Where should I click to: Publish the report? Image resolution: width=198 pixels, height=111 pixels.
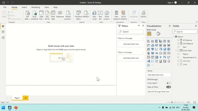[x=143, y=14]
